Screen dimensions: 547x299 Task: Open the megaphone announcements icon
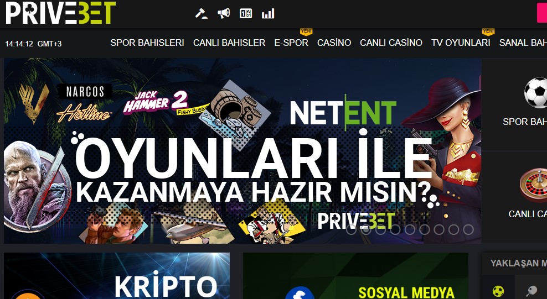(224, 14)
